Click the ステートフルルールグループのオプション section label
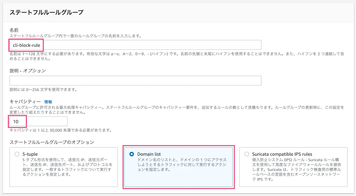 (52, 142)
